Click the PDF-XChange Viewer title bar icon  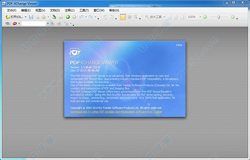4,3
